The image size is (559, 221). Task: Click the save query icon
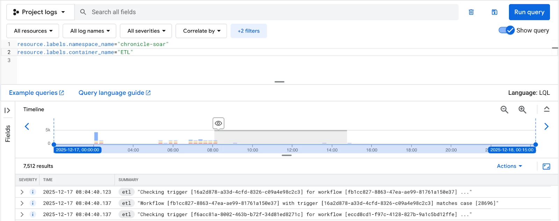[x=494, y=12]
